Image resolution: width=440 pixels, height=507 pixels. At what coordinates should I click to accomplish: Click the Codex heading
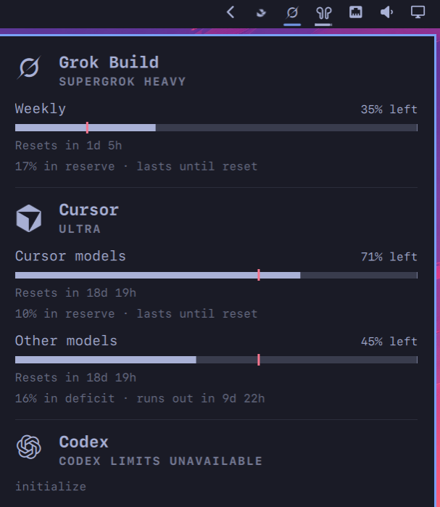pyautogui.click(x=83, y=442)
